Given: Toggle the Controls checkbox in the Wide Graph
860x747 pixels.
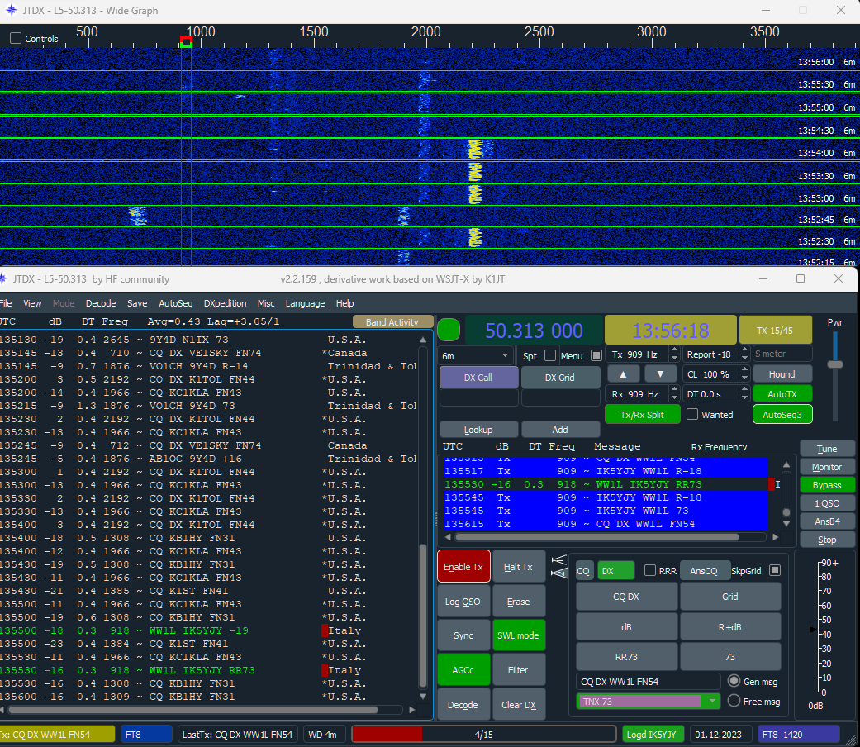Looking at the screenshot, I should pyautogui.click(x=16, y=38).
